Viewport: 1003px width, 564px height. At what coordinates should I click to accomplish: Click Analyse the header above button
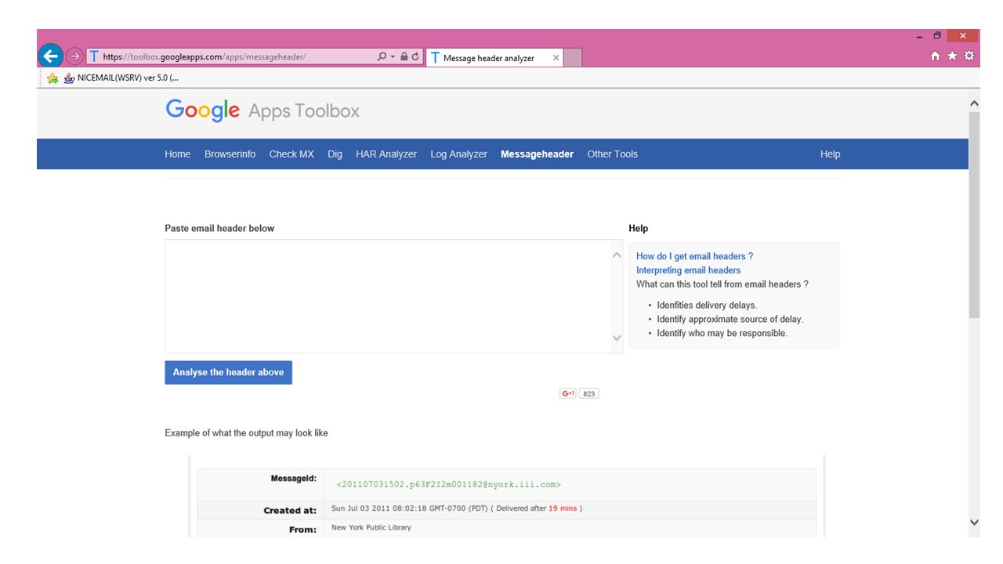(228, 372)
